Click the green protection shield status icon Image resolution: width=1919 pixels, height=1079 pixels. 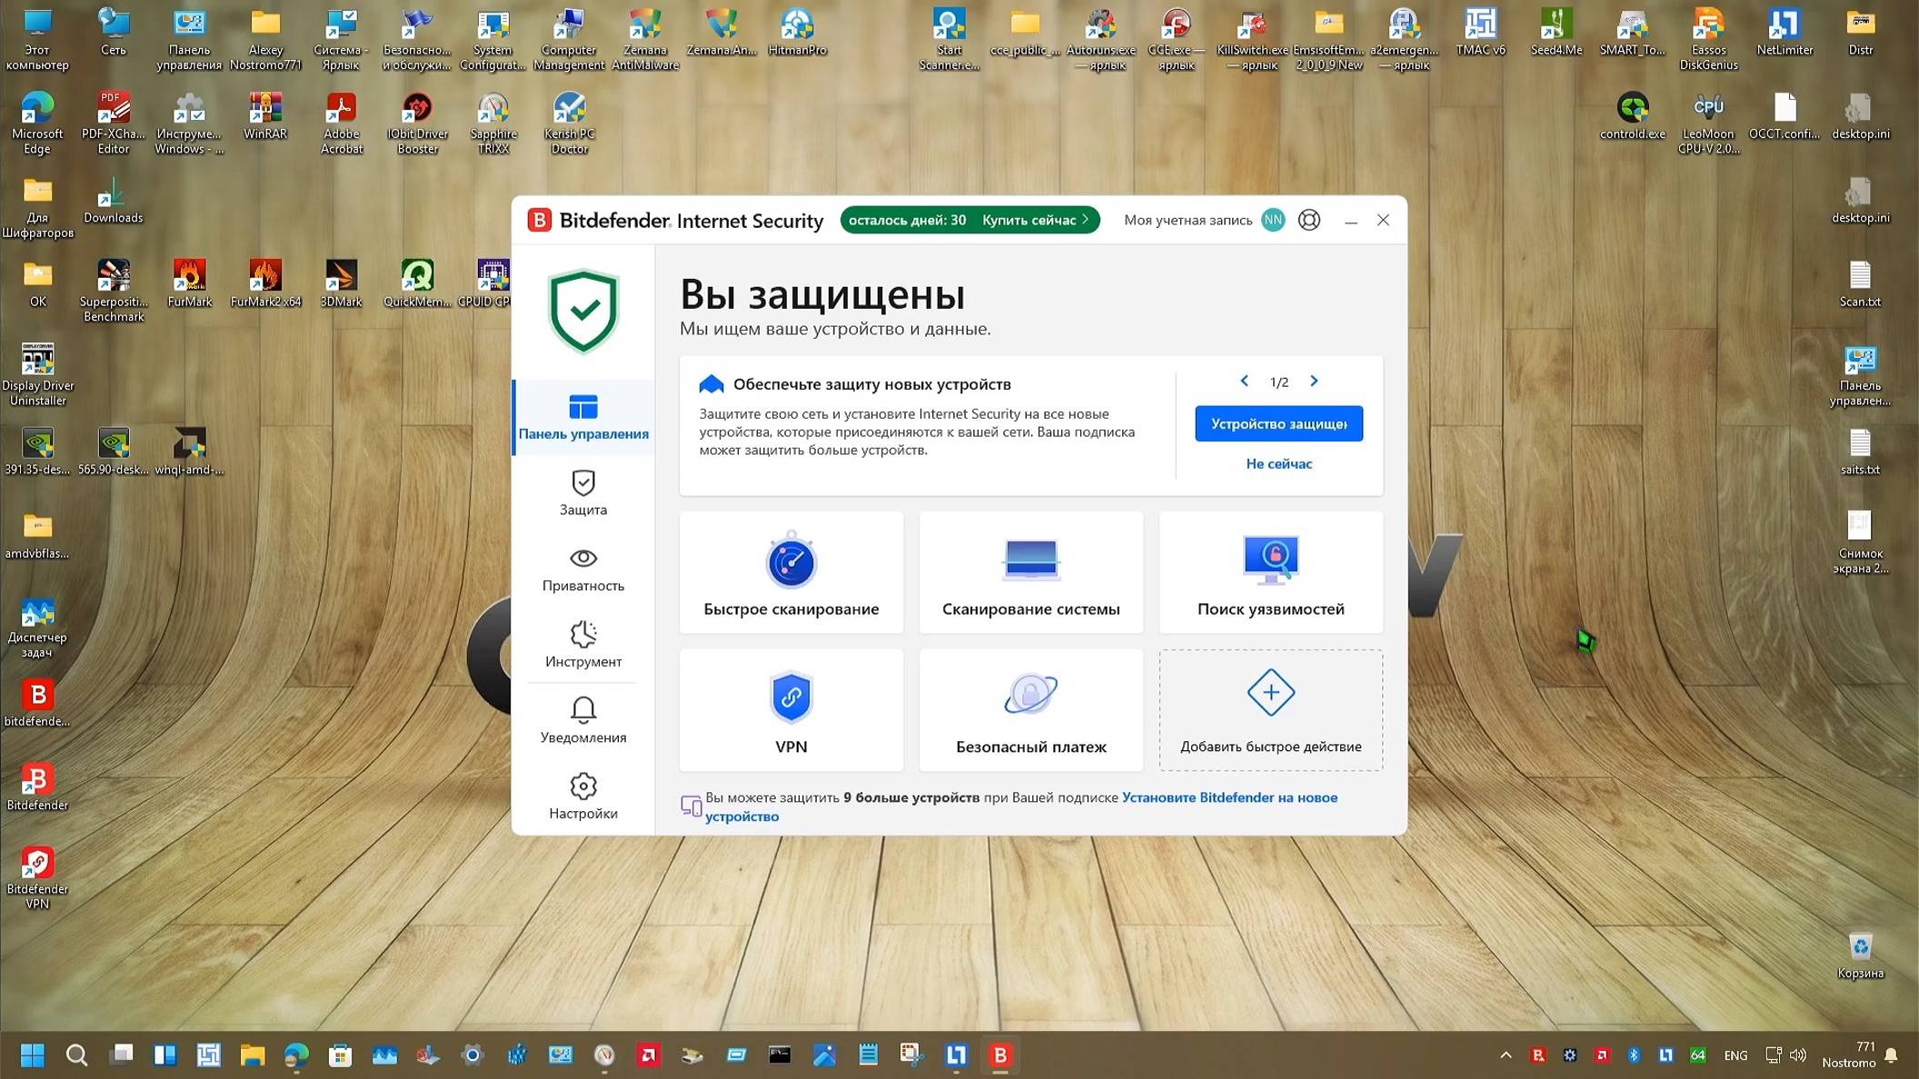pos(582,312)
